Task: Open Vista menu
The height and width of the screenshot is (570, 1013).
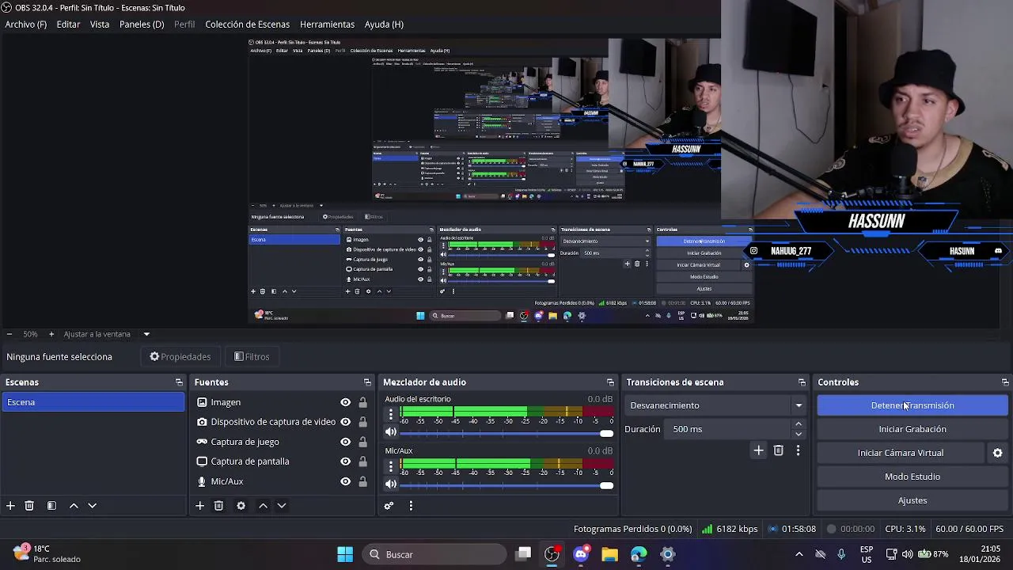Action: pos(100,25)
